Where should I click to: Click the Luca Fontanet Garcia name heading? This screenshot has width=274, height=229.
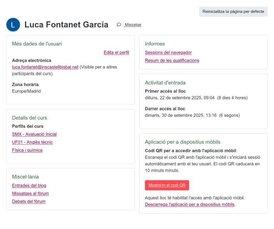(x=66, y=25)
